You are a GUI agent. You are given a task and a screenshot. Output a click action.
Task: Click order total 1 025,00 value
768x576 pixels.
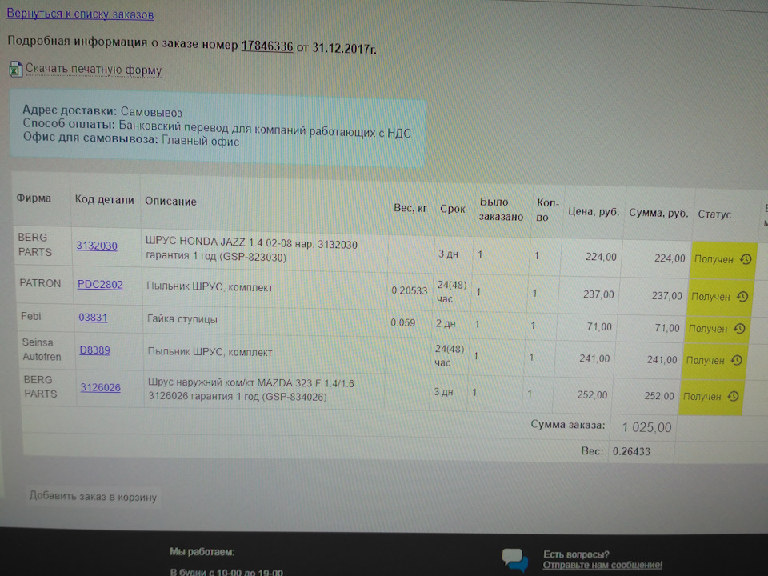point(646,427)
